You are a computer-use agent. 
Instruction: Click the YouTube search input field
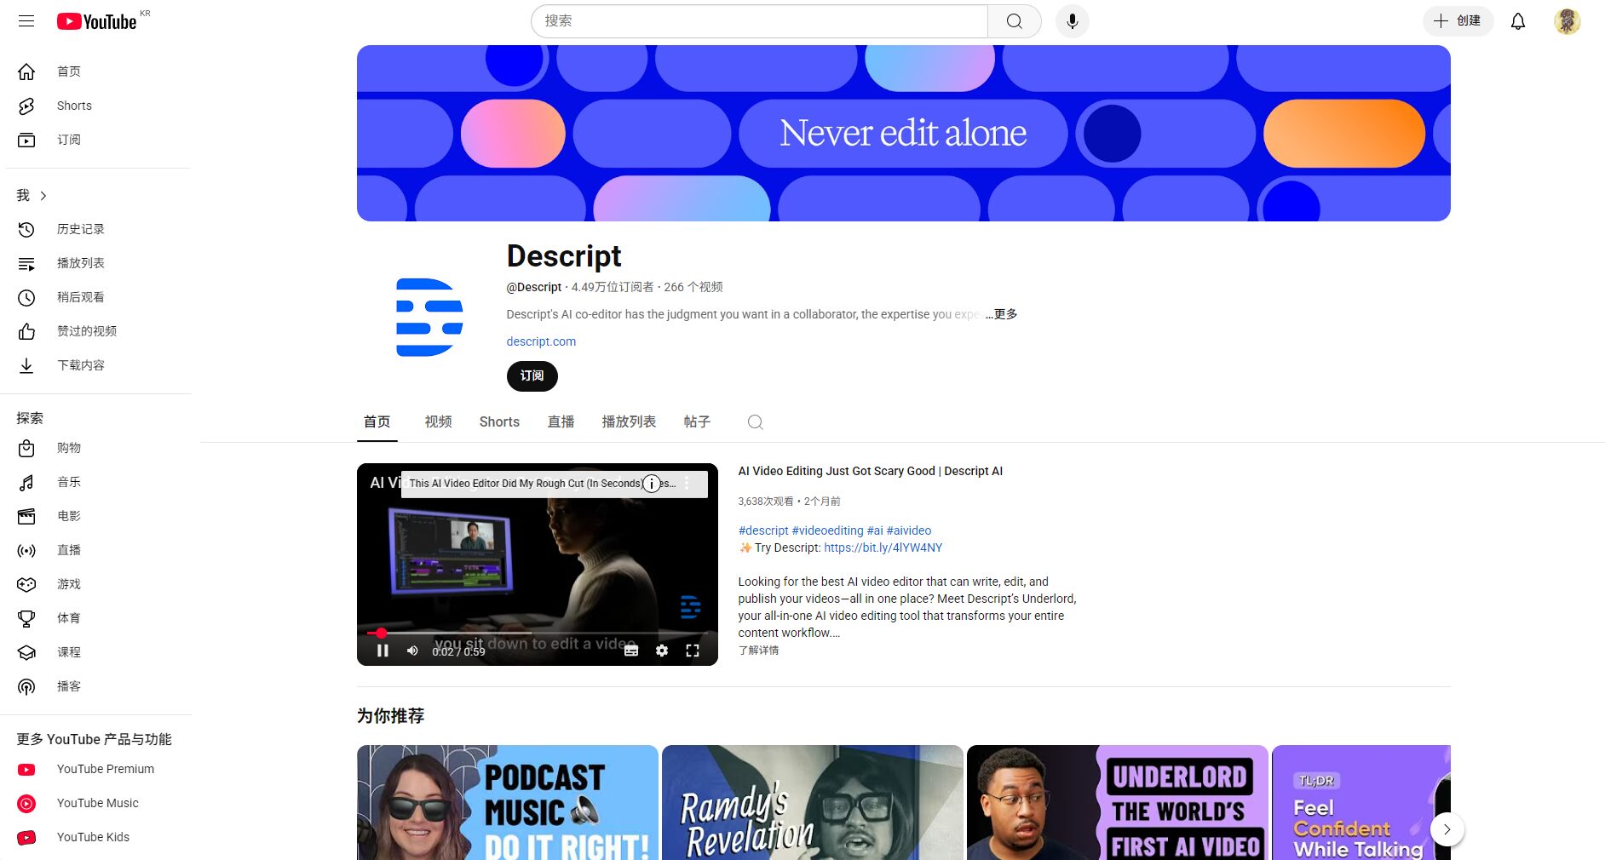[x=758, y=21]
